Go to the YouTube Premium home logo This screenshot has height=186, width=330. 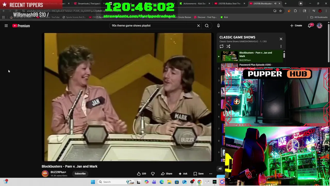click(21, 26)
